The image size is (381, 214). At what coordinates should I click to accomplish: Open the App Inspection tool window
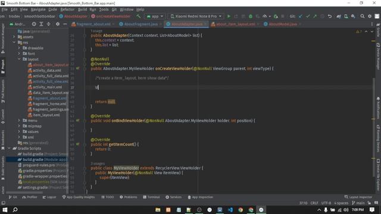(x=201, y=197)
